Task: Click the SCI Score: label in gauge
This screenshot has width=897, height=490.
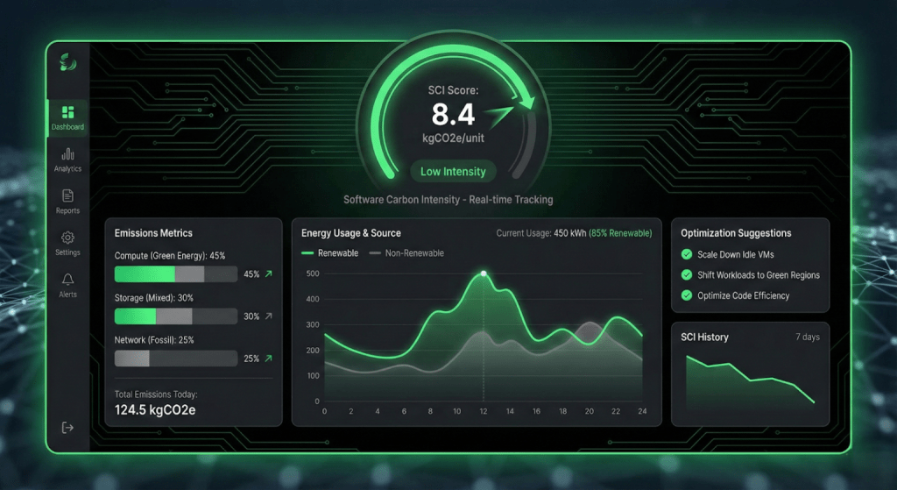Action: pos(453,90)
